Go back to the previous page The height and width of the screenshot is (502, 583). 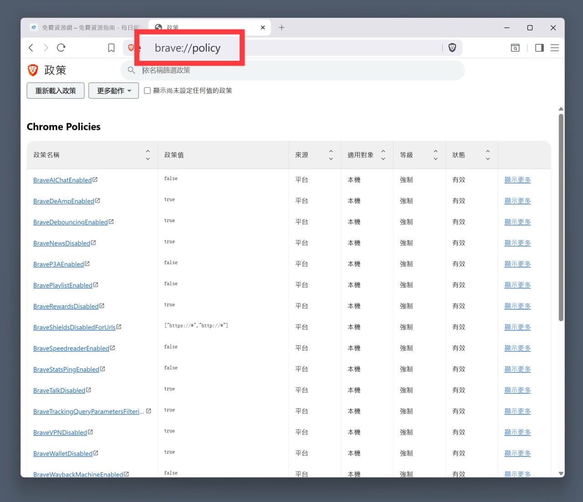pos(31,48)
